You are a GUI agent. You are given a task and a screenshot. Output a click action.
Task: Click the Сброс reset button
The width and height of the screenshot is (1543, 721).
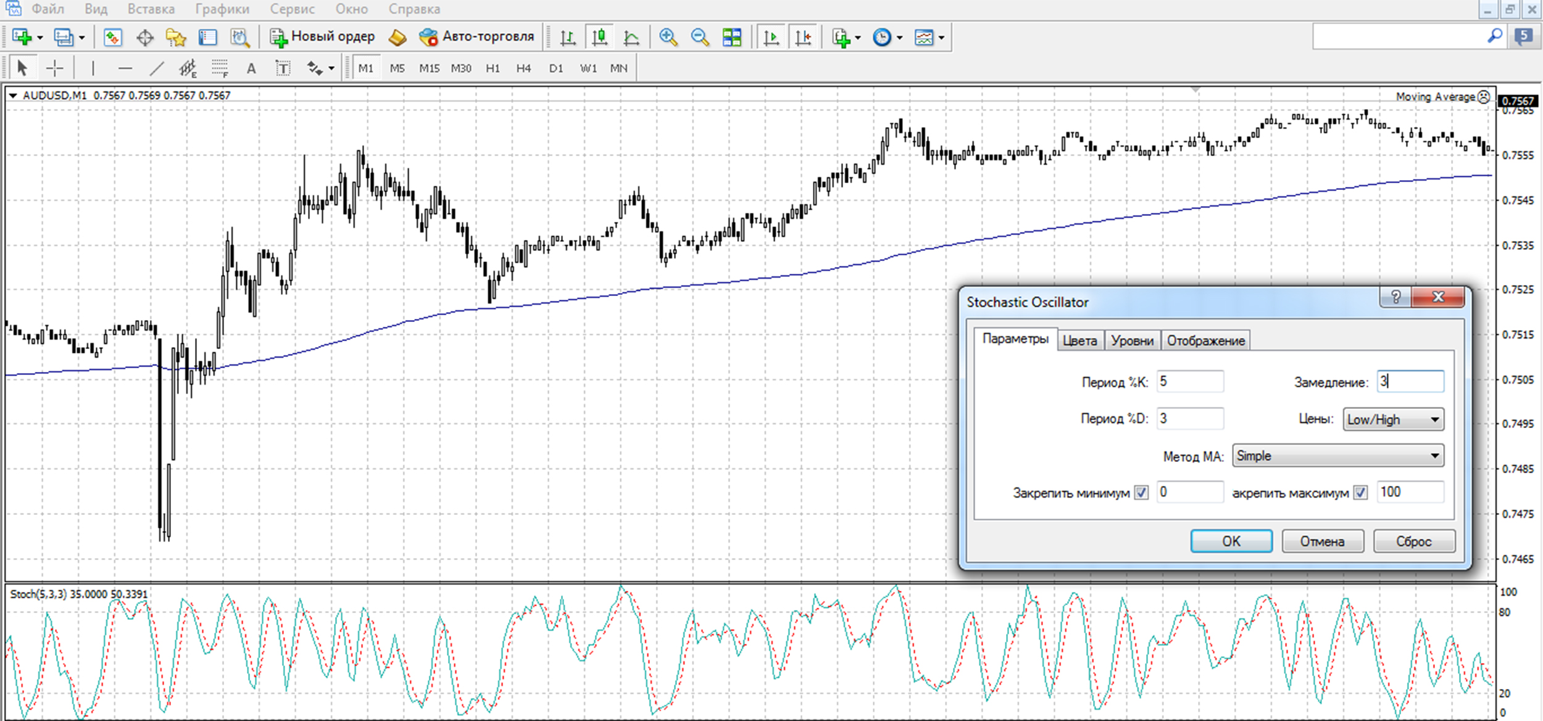point(1414,541)
